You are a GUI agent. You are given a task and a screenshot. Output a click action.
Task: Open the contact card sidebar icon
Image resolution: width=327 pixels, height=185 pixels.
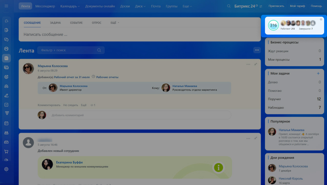coord(6,67)
